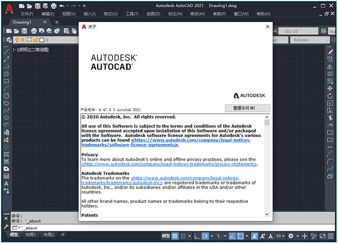Select the Ellipse tool

(6, 118)
